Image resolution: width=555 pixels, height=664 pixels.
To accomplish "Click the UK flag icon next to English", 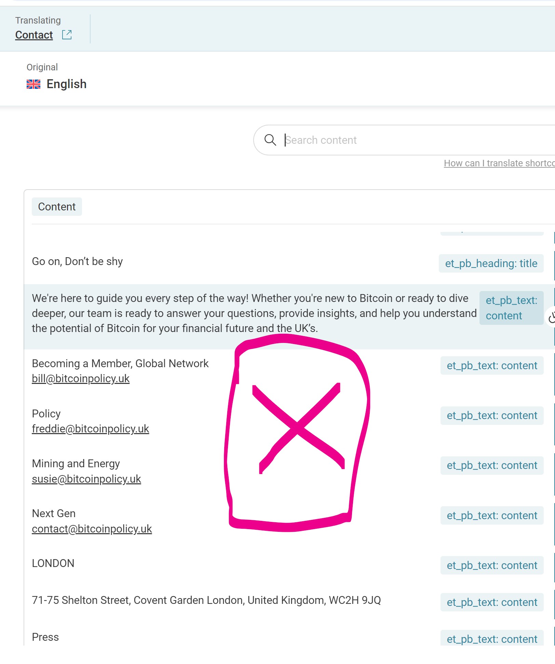I will pos(33,84).
